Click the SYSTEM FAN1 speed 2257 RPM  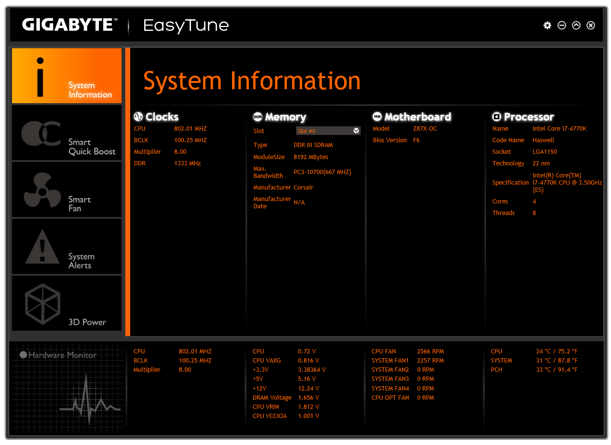(x=431, y=361)
